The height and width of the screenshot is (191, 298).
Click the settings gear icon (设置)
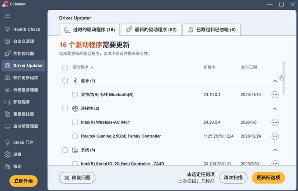(8, 154)
